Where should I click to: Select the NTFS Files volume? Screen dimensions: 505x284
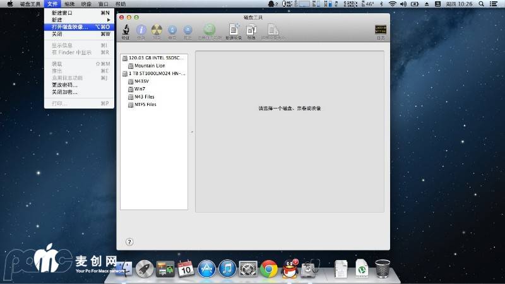click(145, 104)
